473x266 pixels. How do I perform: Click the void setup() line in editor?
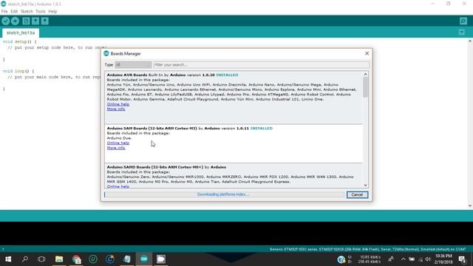tap(20, 41)
